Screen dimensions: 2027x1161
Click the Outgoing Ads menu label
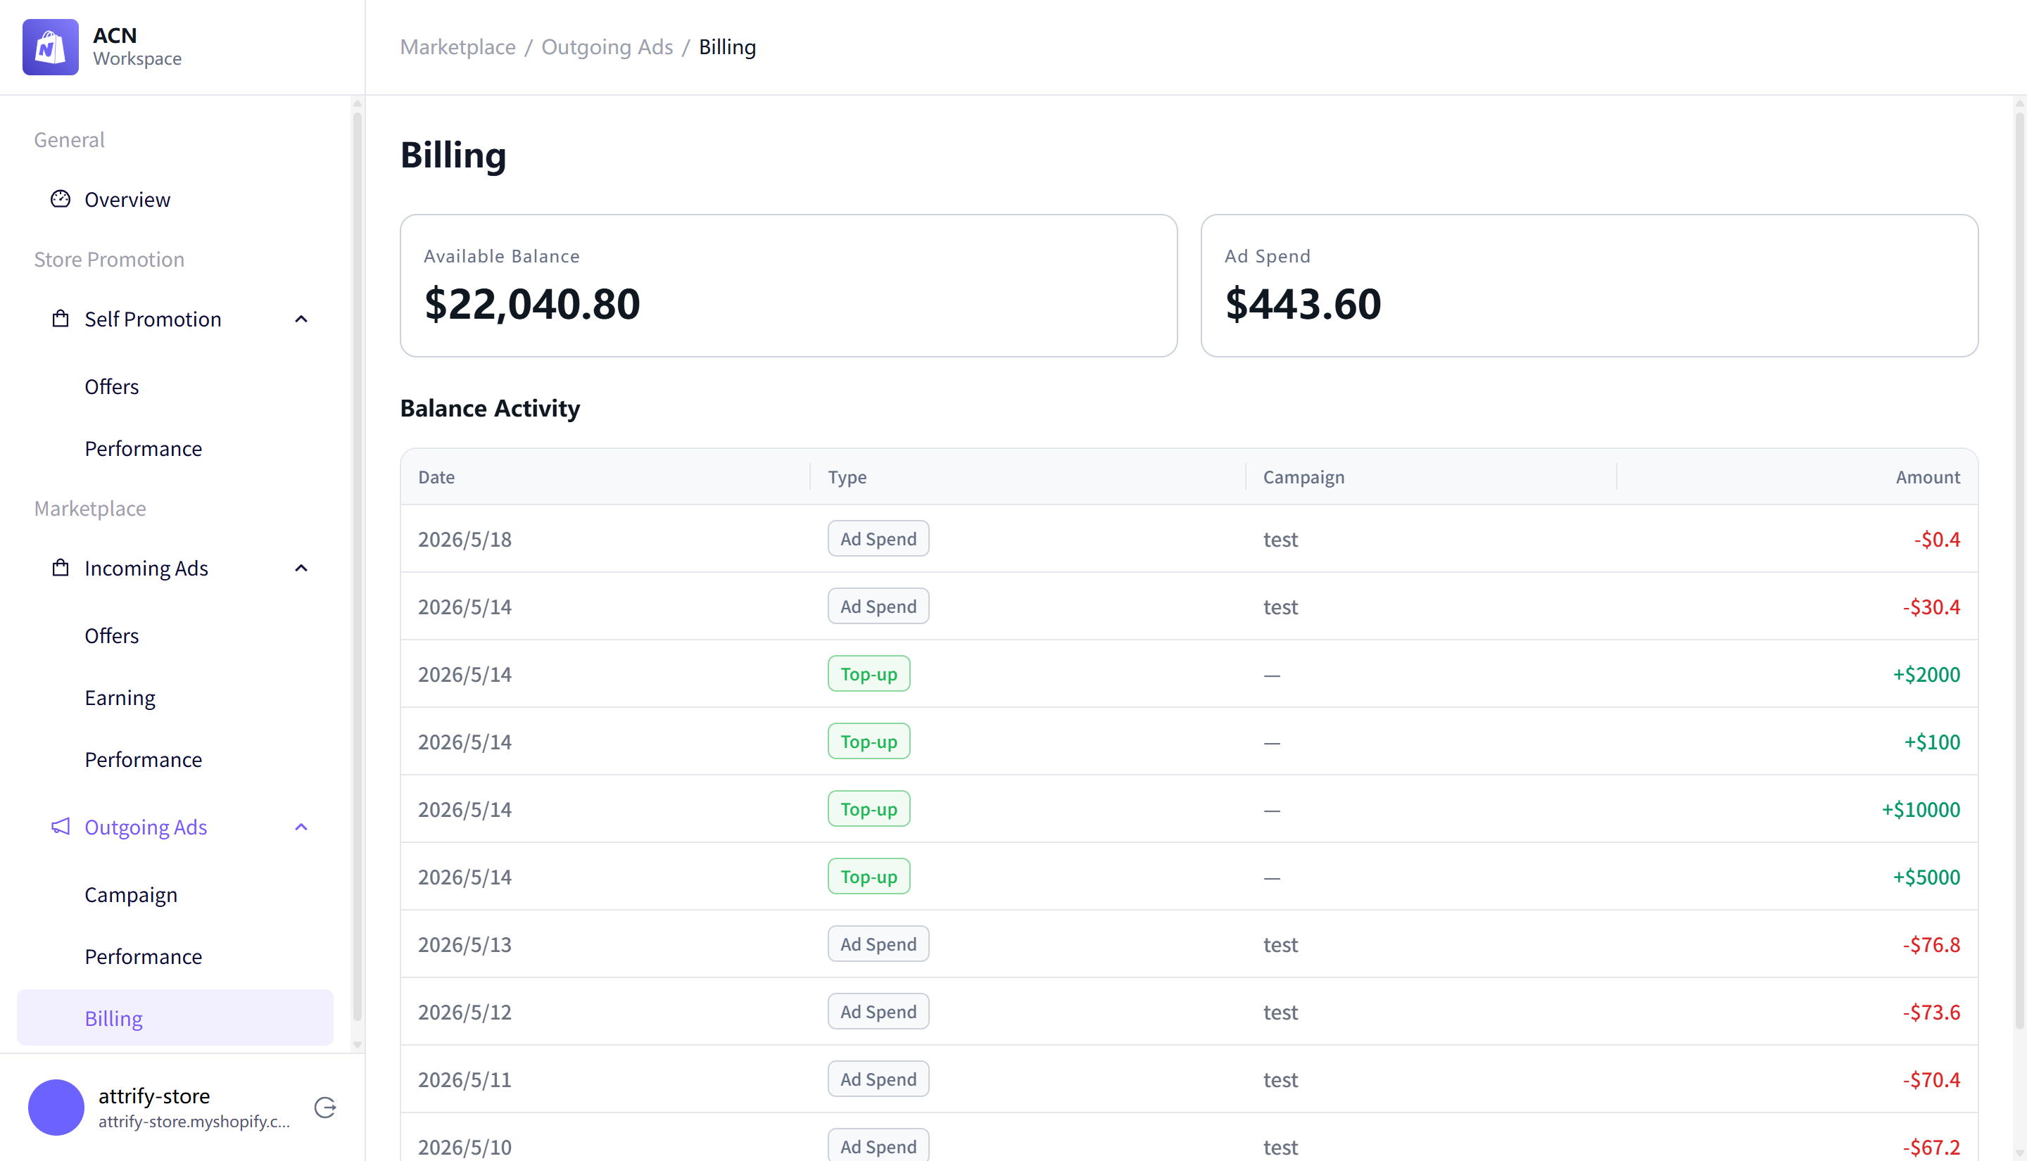[x=146, y=827]
